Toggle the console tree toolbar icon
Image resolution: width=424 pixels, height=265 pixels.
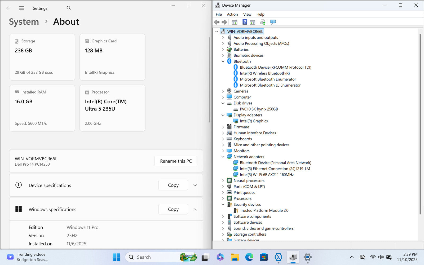point(235,22)
